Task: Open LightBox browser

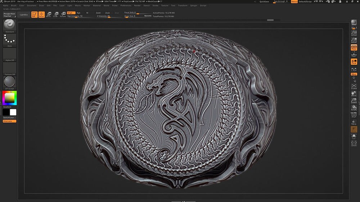Action: (24, 15)
